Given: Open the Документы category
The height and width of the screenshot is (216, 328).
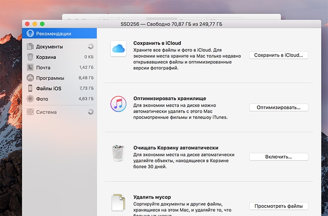Looking at the screenshot, I should [60, 47].
